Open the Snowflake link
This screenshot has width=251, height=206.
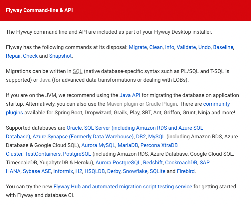(x=135, y=171)
